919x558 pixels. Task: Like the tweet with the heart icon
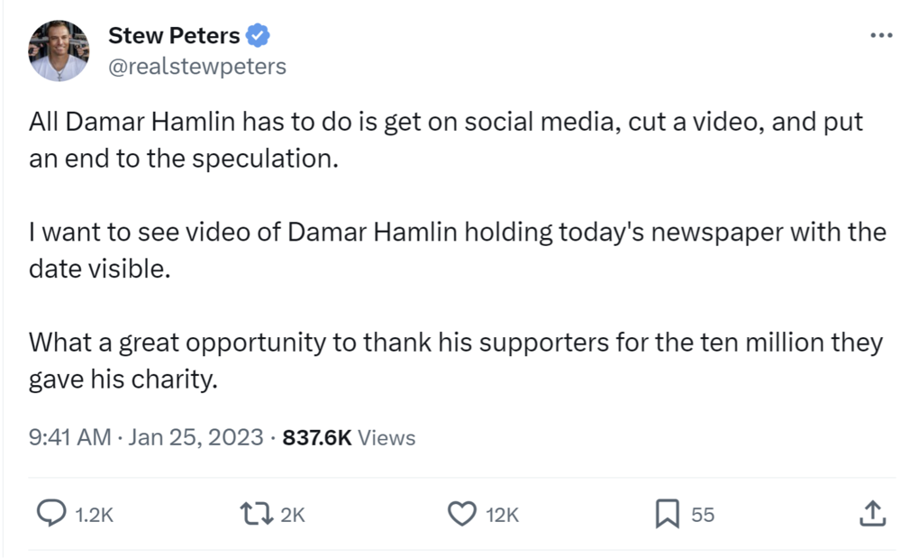462,514
